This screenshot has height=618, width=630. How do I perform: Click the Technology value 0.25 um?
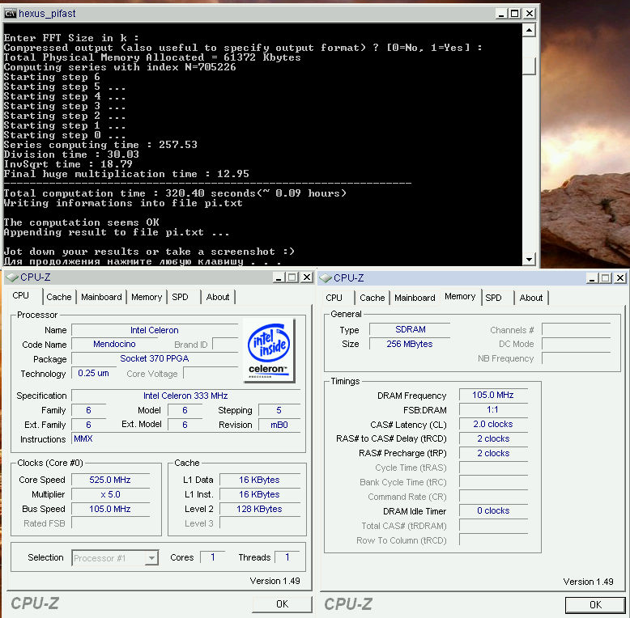click(x=93, y=373)
